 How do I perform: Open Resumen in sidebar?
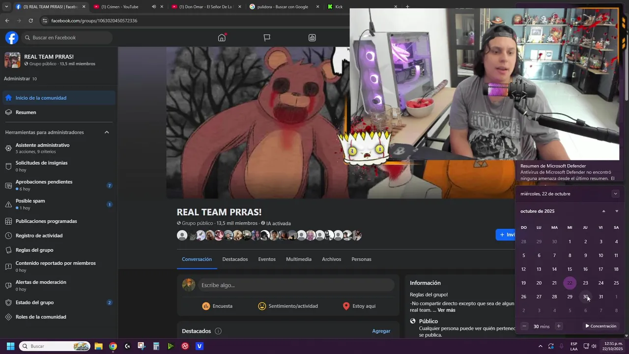[x=59, y=112]
